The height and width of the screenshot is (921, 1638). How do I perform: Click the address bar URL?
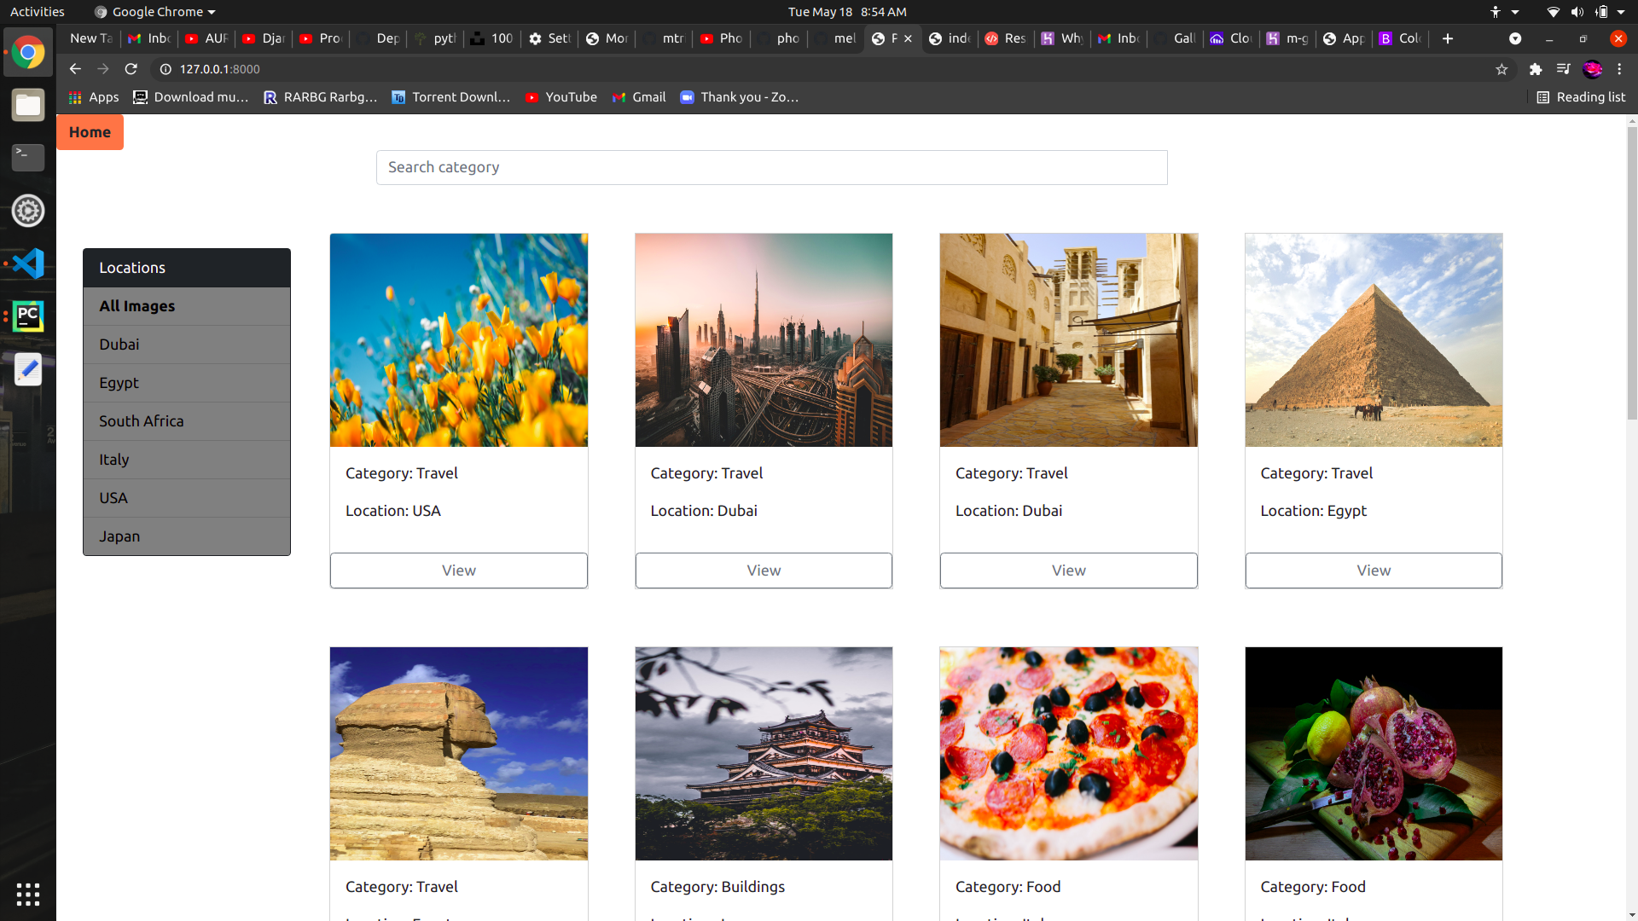[219, 69]
